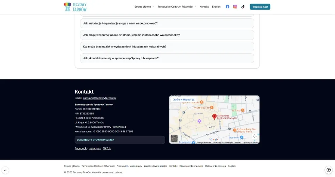
Task: Click the scroll-to-top arrow button
Action: pos(5,170)
